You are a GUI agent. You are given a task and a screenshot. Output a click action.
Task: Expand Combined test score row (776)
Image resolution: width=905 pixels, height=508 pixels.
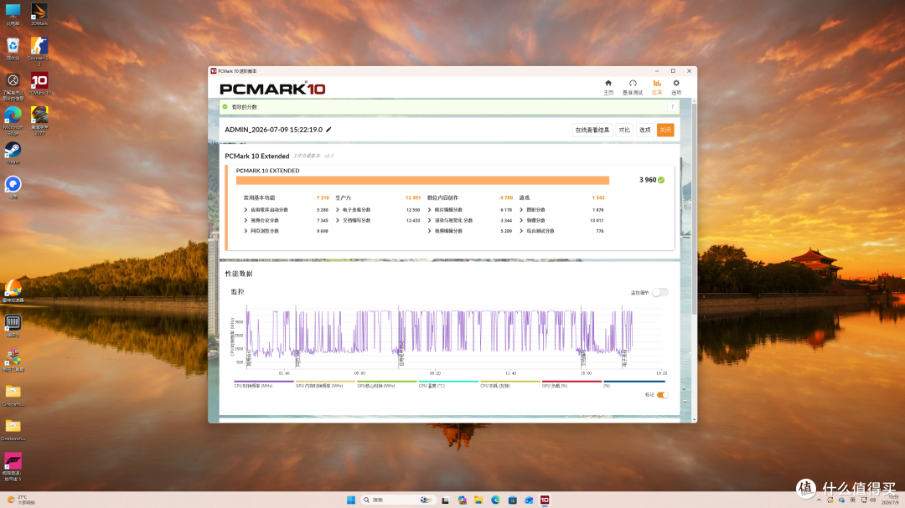[x=561, y=231]
